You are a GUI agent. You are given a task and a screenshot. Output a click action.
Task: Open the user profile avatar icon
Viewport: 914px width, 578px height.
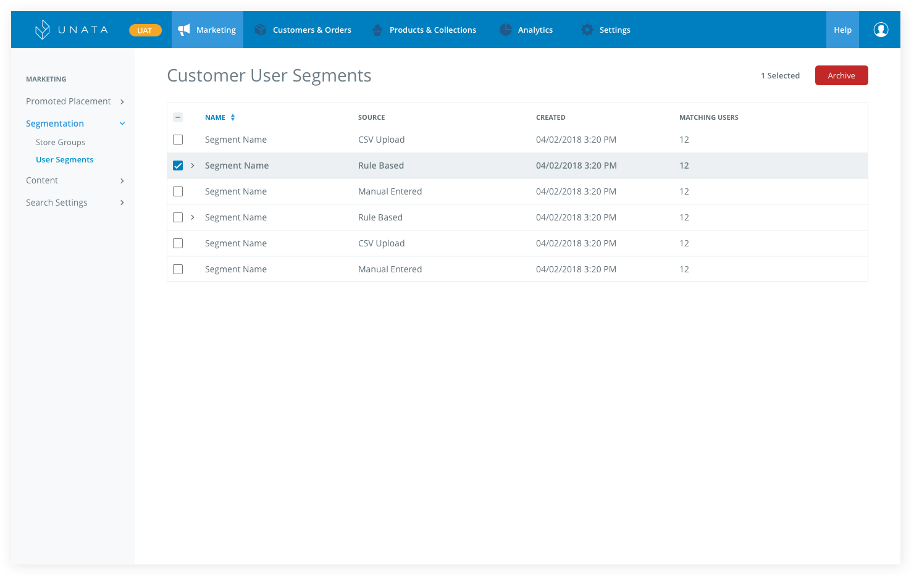coord(881,30)
